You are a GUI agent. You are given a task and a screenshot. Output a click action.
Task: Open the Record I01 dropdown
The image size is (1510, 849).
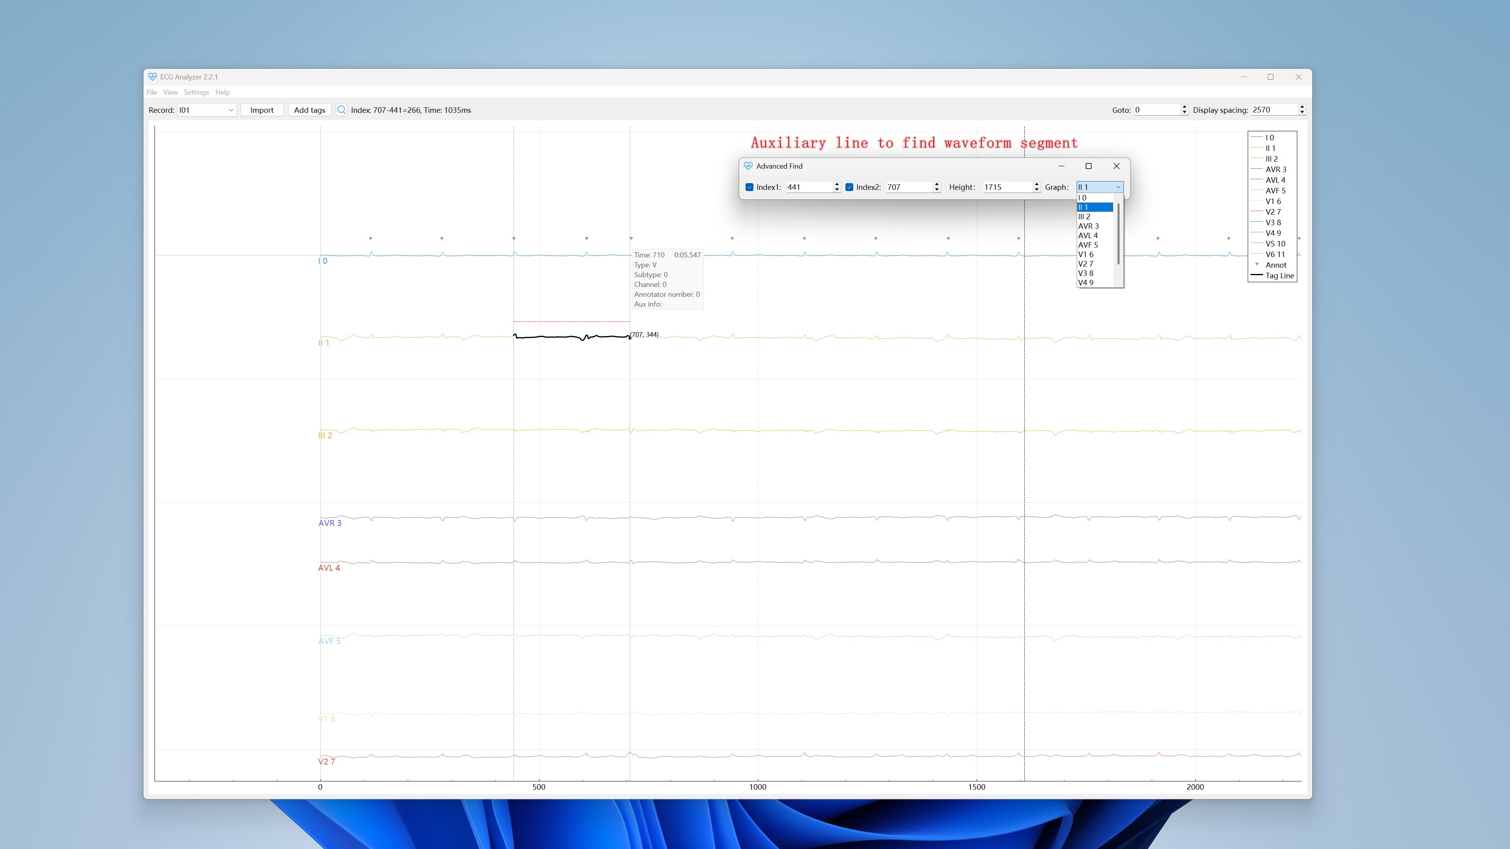[x=207, y=110]
